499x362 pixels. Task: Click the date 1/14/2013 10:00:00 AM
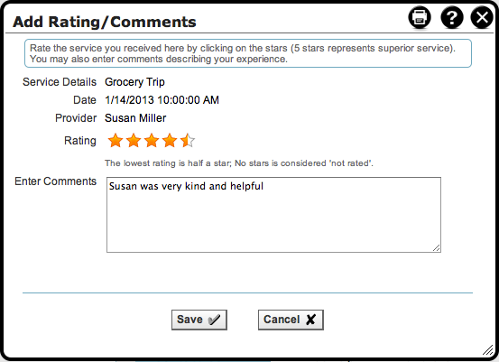pos(162,100)
